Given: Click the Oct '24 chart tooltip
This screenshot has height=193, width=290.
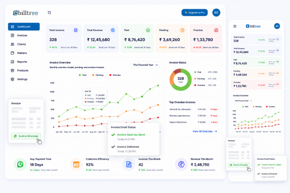Looking at the screenshot, I should (95, 96).
